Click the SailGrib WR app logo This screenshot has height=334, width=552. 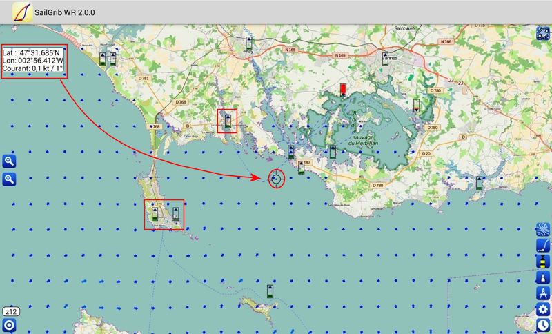click(x=22, y=12)
